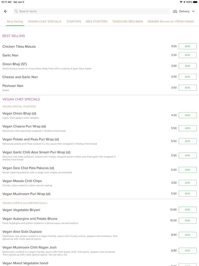Switch to the STARTERS tab
Screen dimensions: 199x266
(74, 21)
